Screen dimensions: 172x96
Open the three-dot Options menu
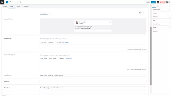[170, 2]
